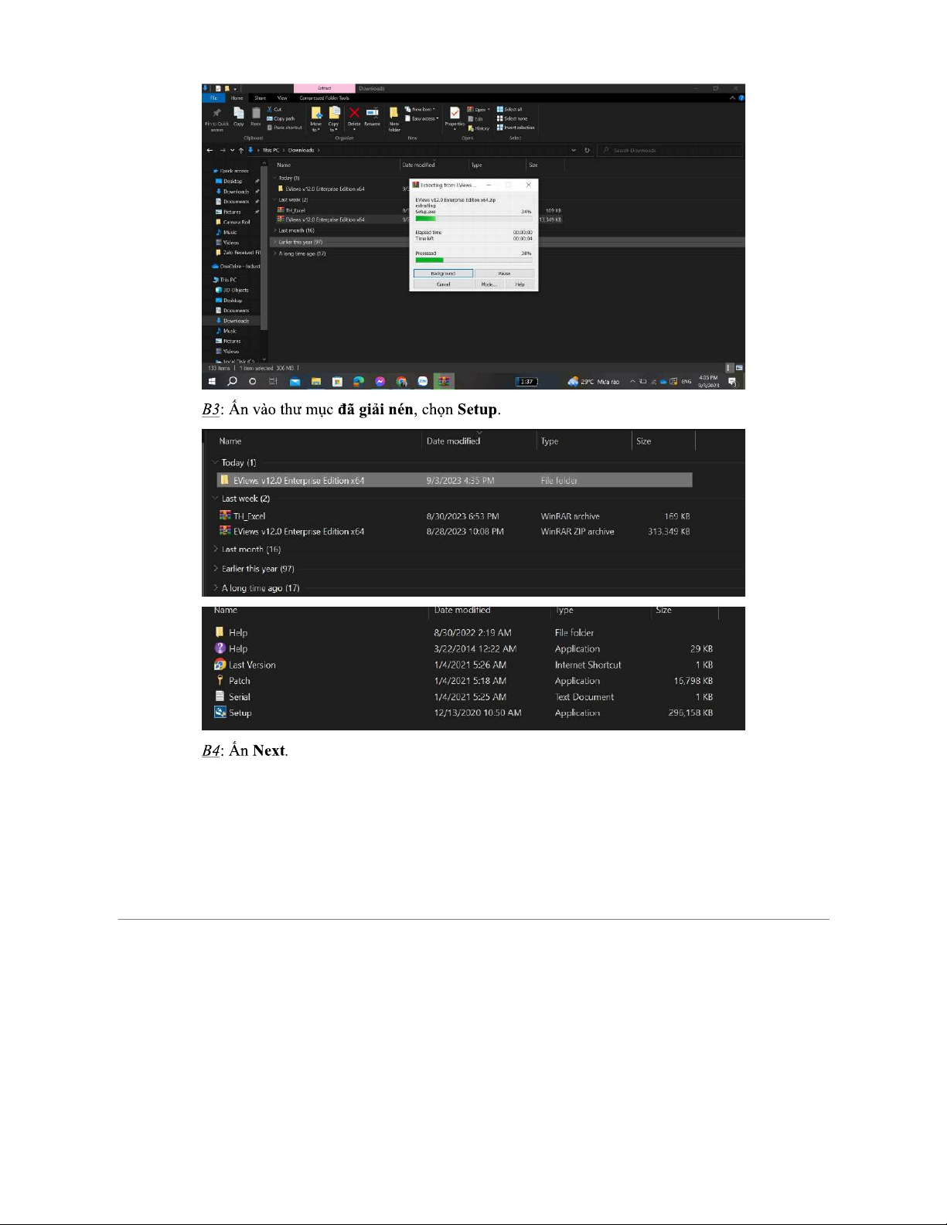This screenshot has height=1225, width=947.
Task: Click the Rename icon in the ribbon
Action: tap(372, 115)
